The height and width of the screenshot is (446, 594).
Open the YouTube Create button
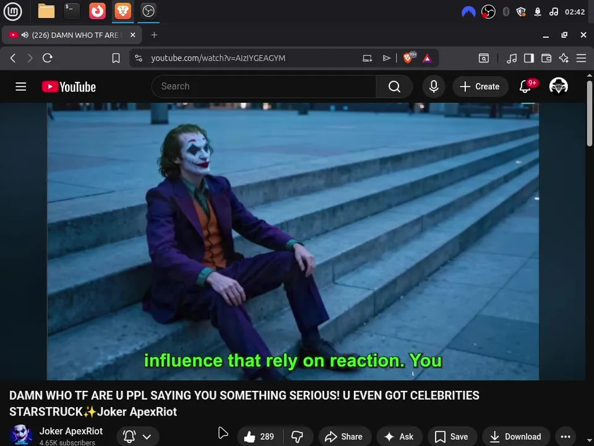tap(480, 87)
